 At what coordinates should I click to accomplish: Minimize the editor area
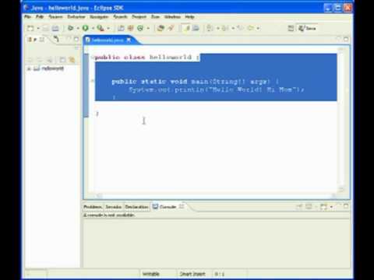click(338, 39)
